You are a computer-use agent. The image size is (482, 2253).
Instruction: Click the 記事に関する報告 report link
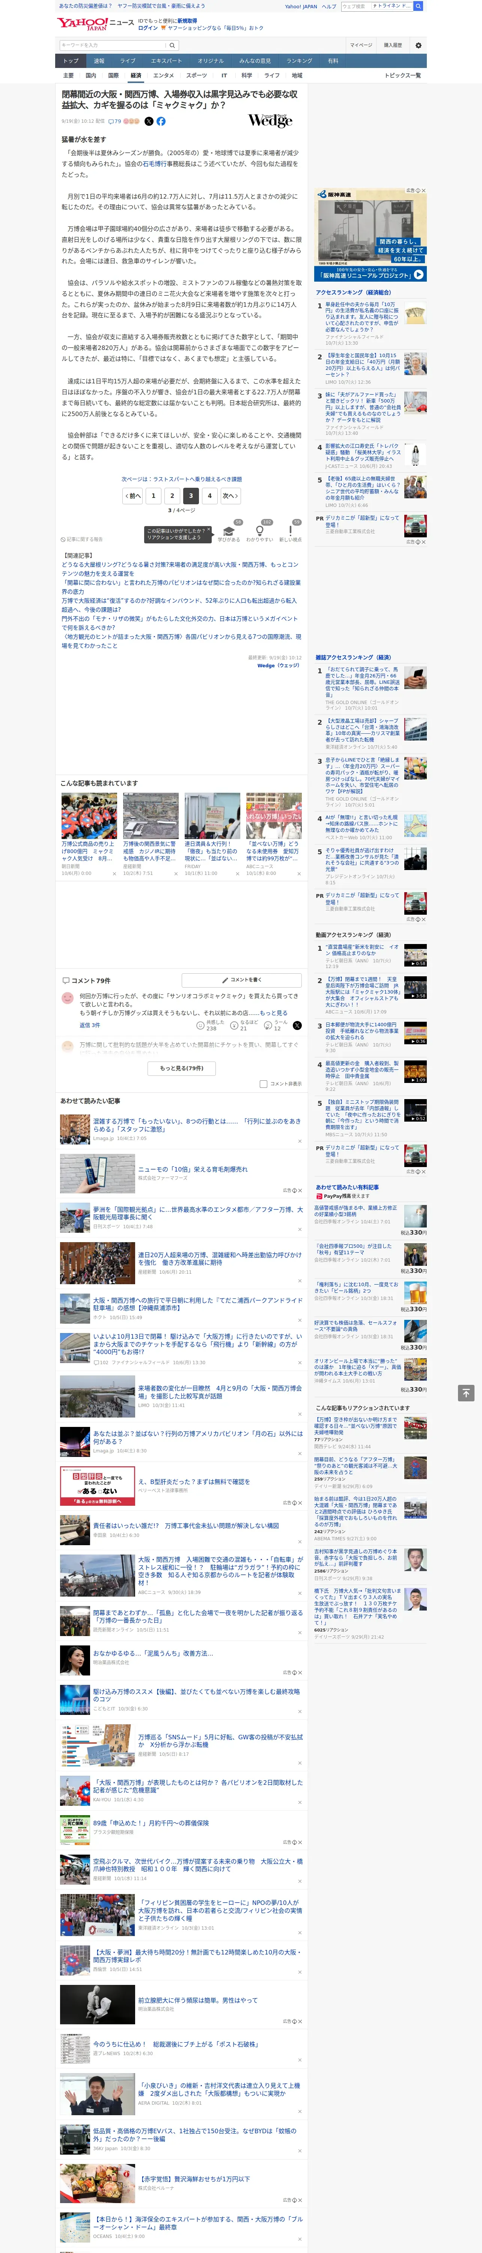pyautogui.click(x=81, y=540)
